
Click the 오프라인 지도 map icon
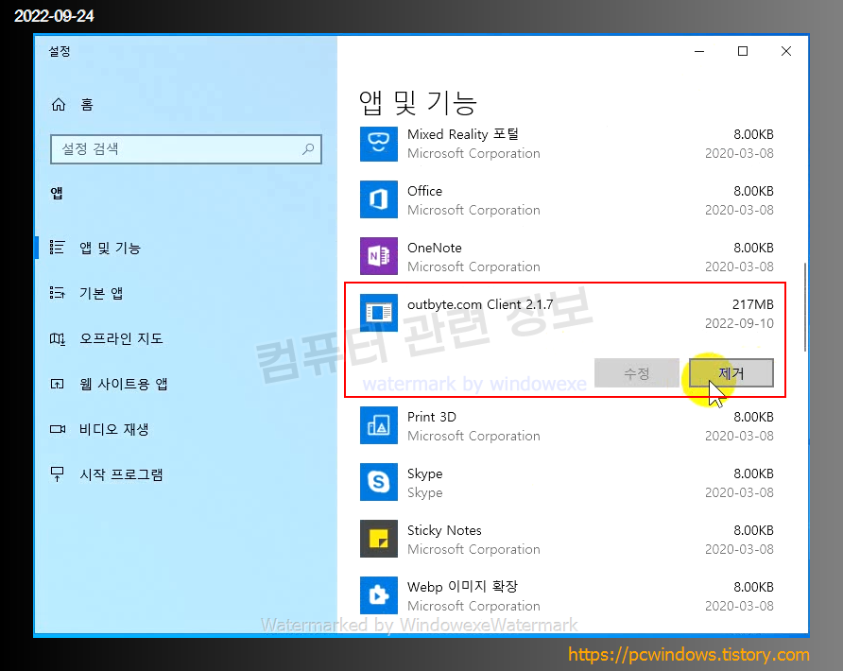(57, 338)
